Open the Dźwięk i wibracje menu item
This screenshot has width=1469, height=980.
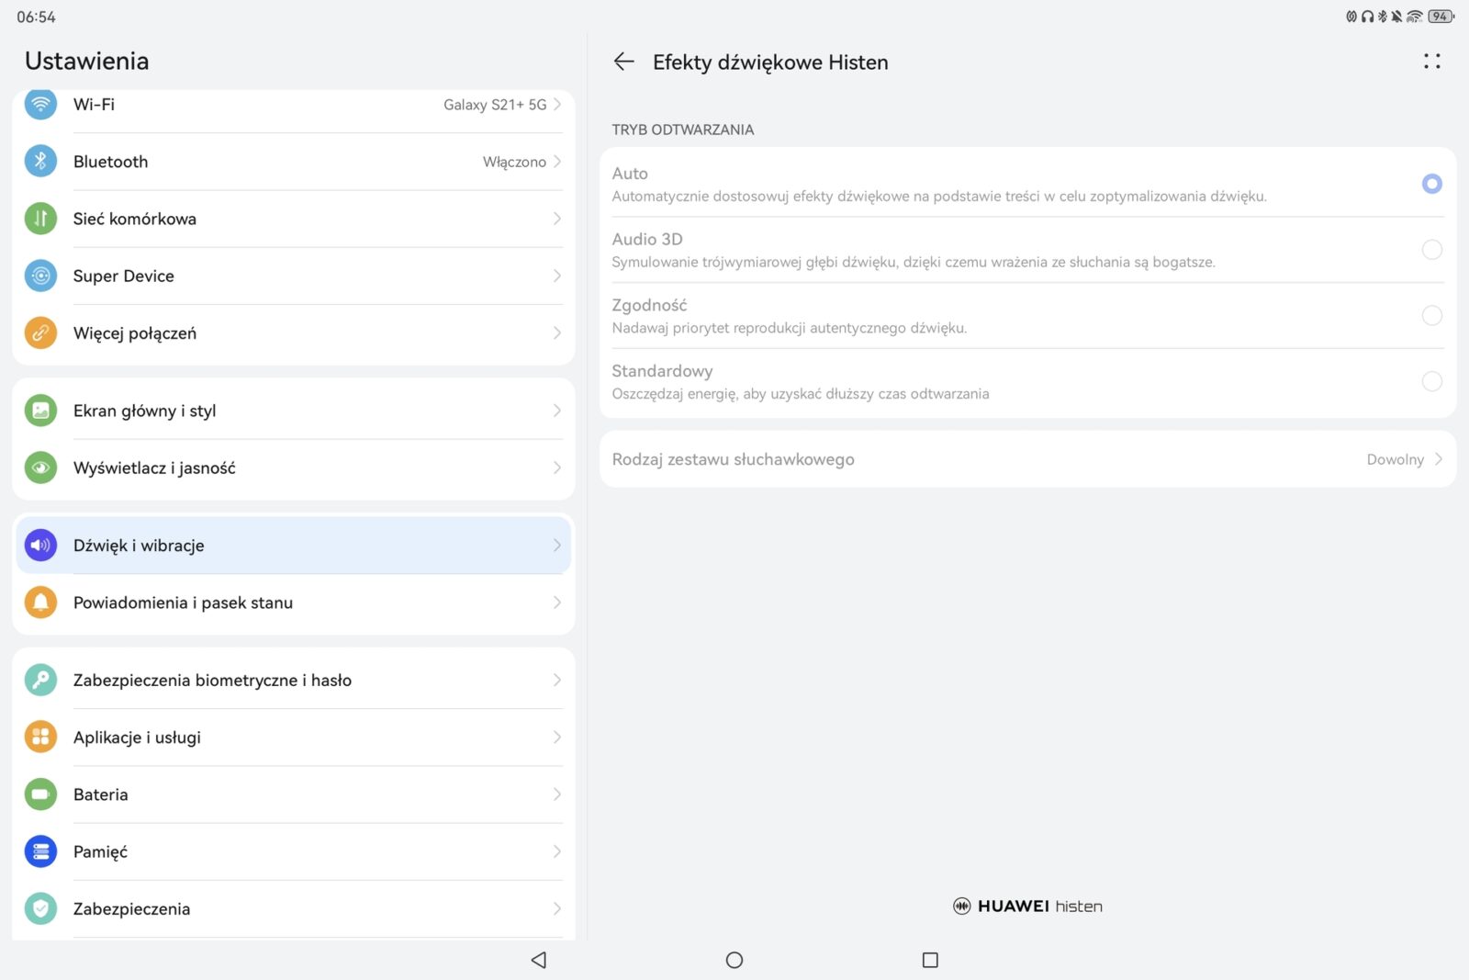pyautogui.click(x=294, y=546)
